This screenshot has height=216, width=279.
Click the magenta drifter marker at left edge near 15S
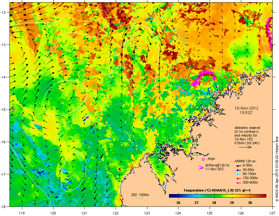[x=12, y=110]
